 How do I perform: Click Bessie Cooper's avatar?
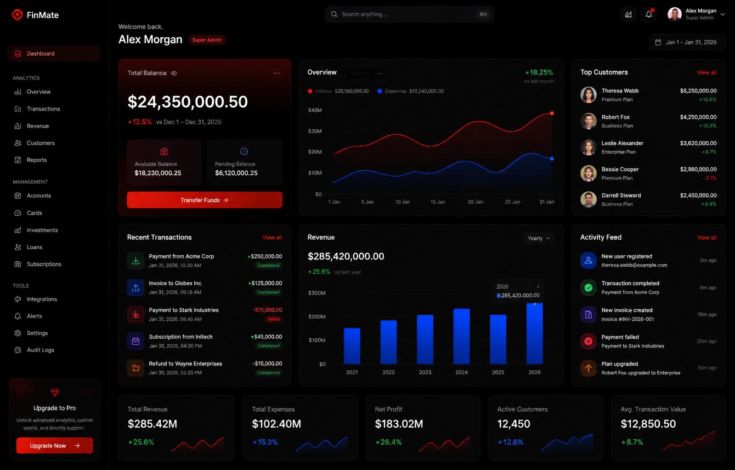coord(588,173)
